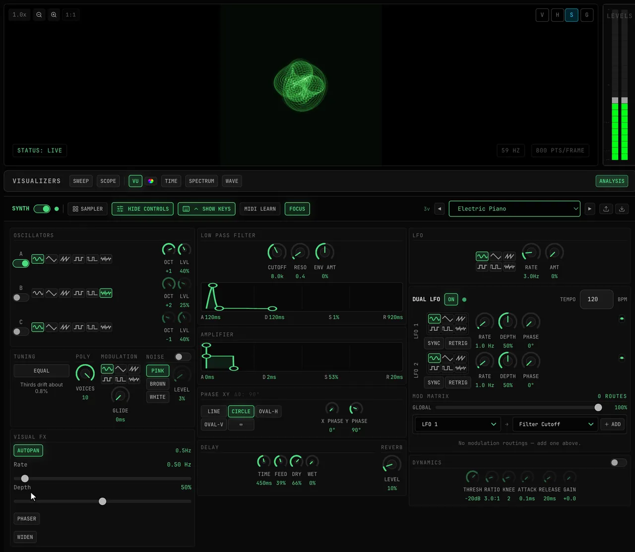
Task: Add a modulation route with ADD
Action: (613, 424)
